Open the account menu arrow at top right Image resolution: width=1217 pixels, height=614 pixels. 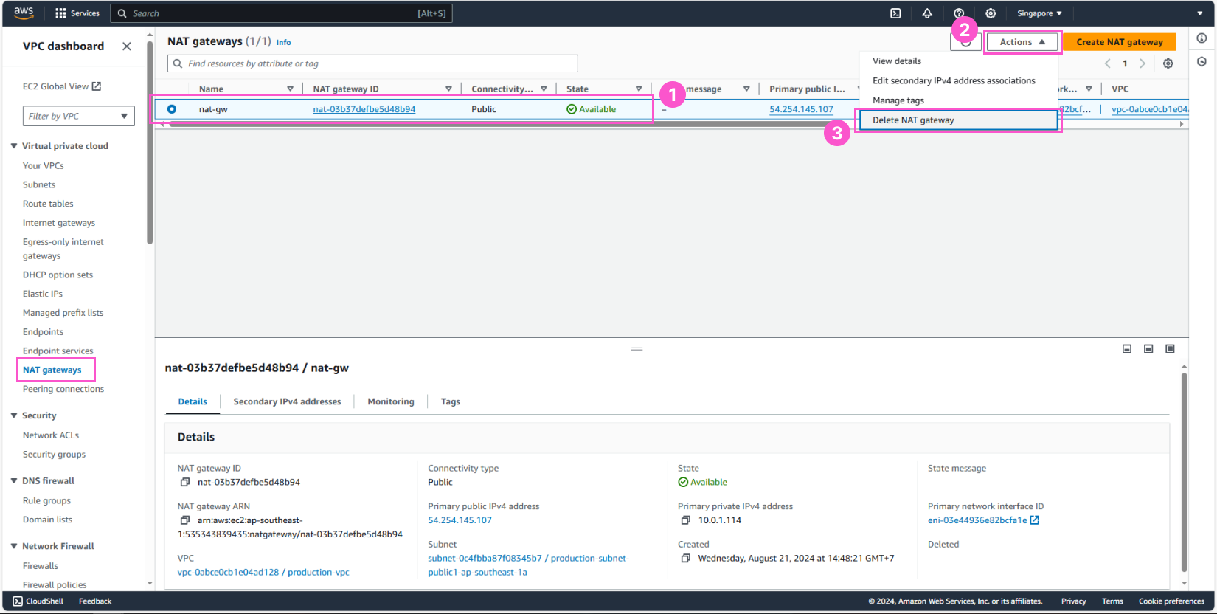coord(1200,13)
